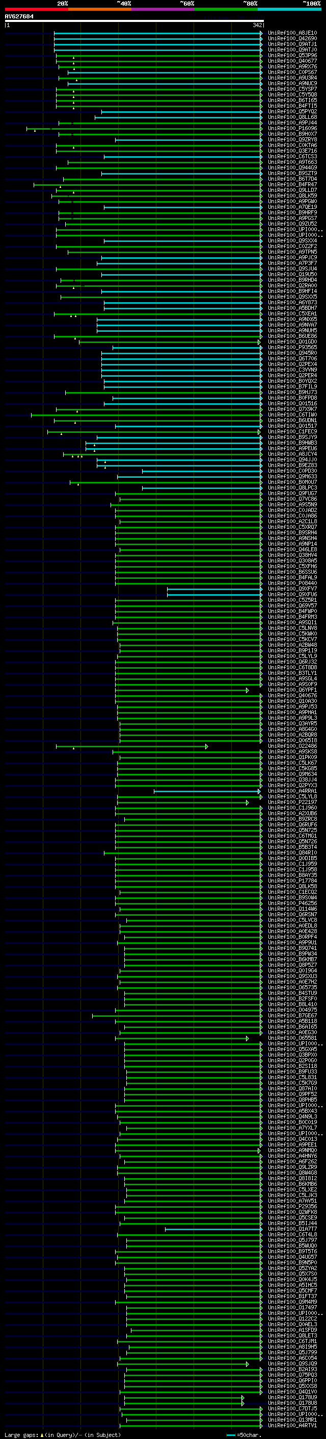The image size is (326, 1439).
Task: Click the arrowhead on the UniRef100_O22486 alignment
Action: click(207, 746)
